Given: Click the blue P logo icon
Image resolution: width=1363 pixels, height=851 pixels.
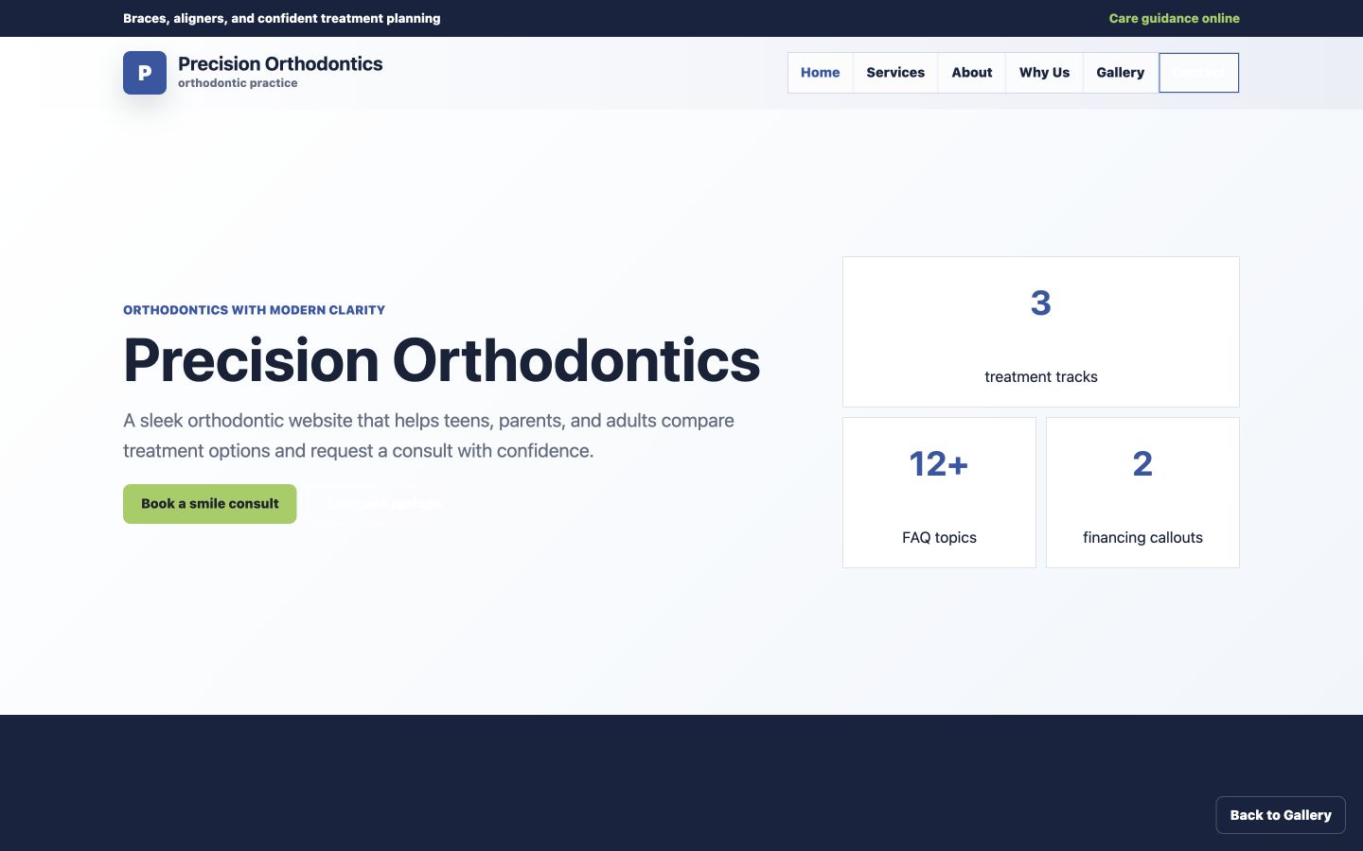Looking at the screenshot, I should click(x=145, y=73).
